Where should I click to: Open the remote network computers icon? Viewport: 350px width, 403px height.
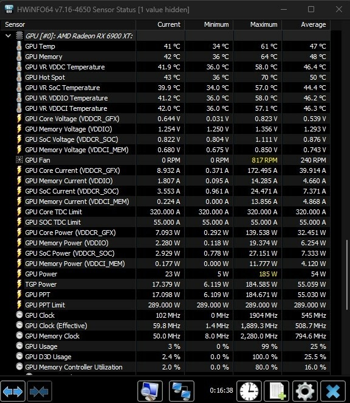(x=182, y=391)
